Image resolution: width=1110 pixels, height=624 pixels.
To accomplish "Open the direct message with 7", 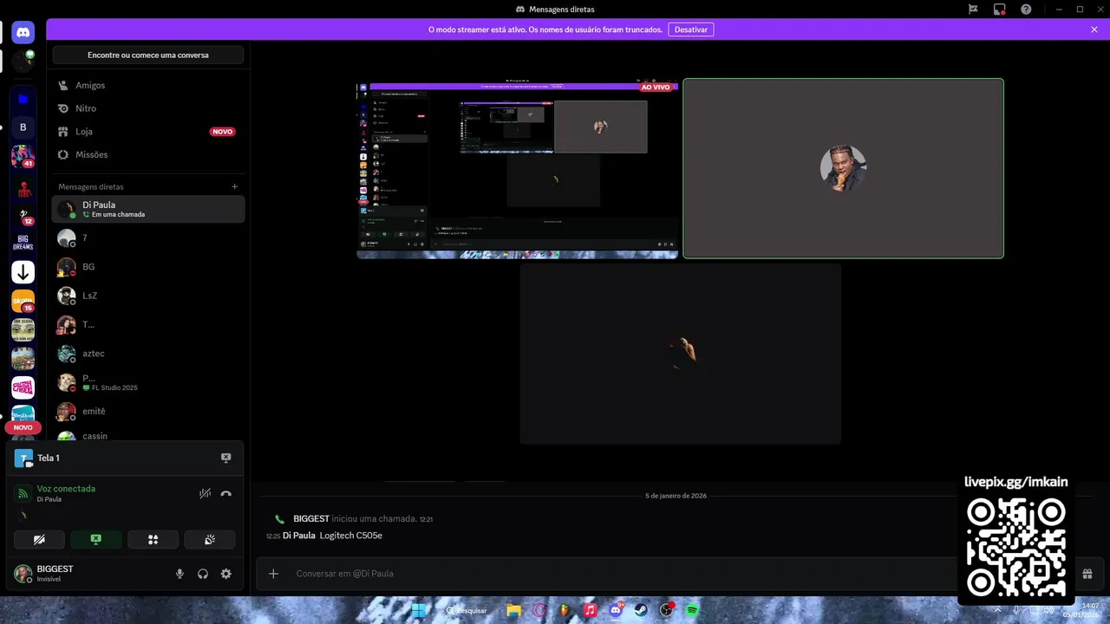I will pos(148,237).
